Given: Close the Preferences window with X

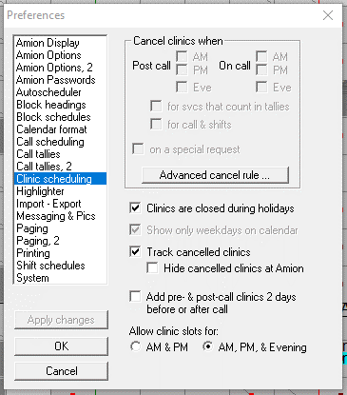Looking at the screenshot, I should click(x=328, y=15).
